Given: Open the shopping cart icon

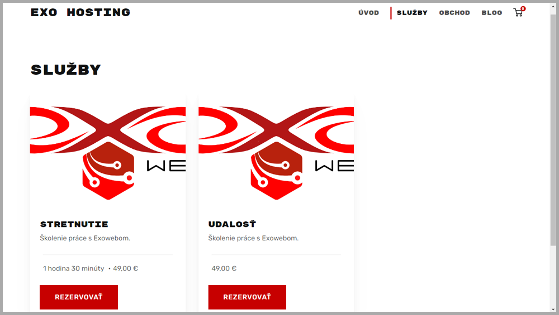Looking at the screenshot, I should [518, 13].
